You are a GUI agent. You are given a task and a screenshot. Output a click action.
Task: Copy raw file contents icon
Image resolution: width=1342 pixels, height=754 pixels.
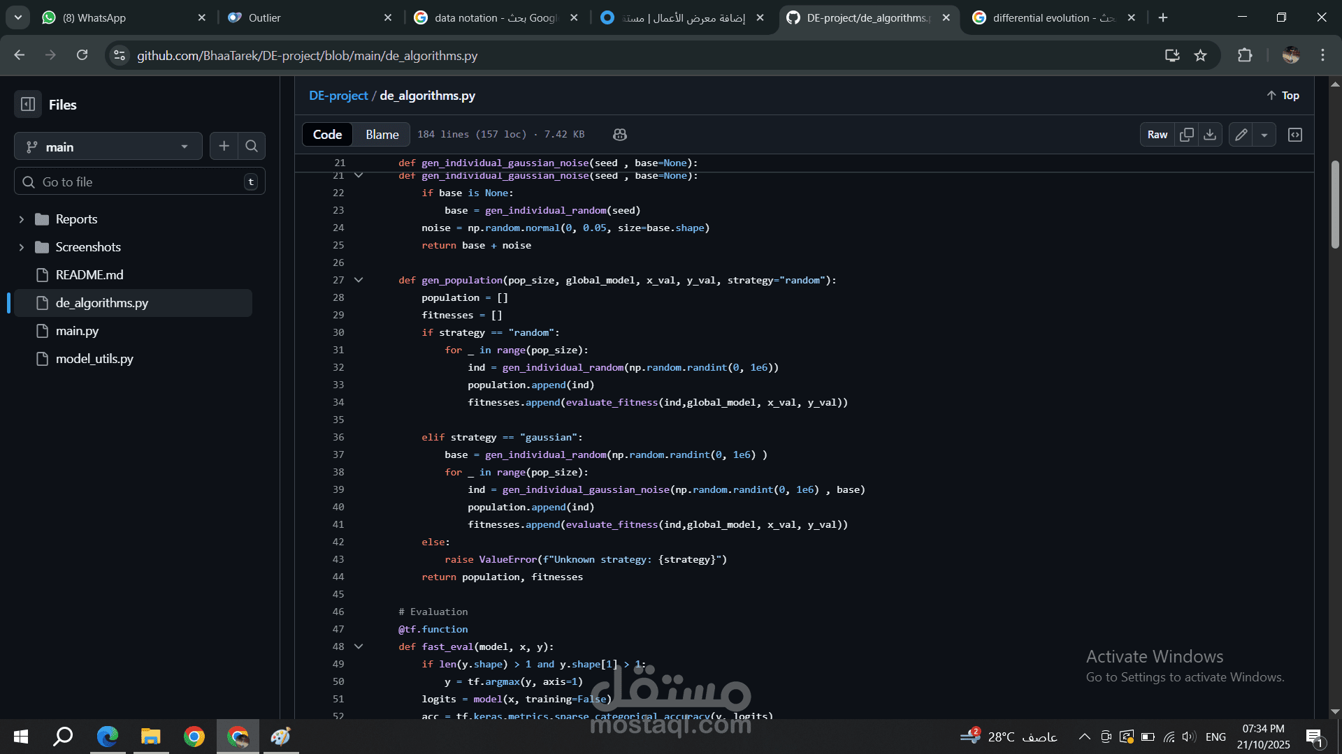(x=1186, y=135)
